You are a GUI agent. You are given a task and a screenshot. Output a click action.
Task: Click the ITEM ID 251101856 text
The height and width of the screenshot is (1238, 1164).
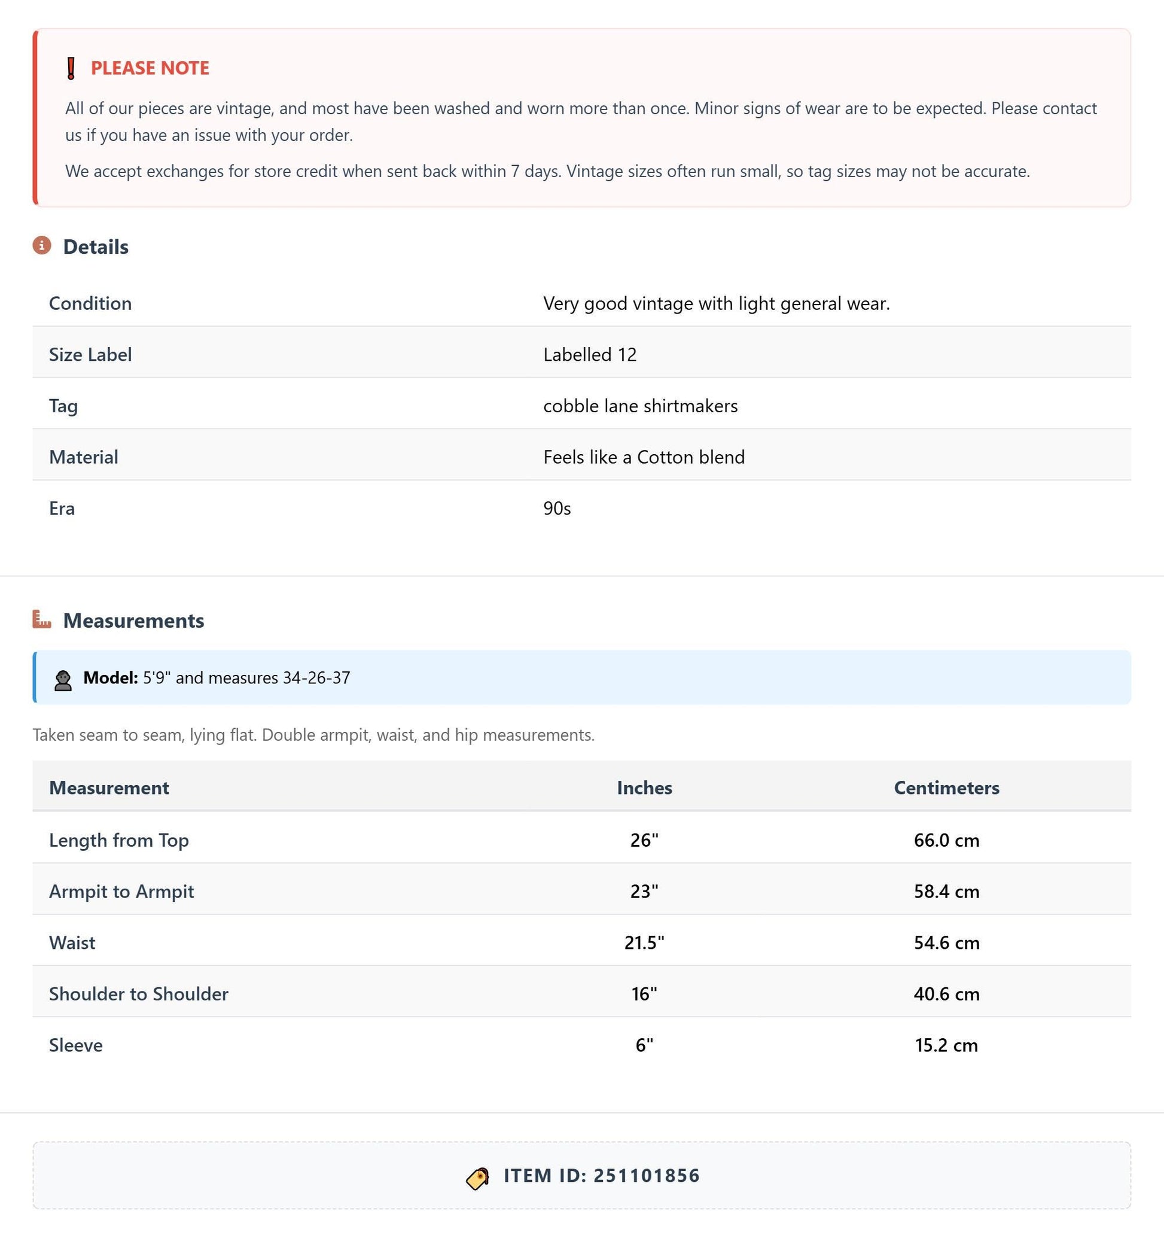point(602,1176)
